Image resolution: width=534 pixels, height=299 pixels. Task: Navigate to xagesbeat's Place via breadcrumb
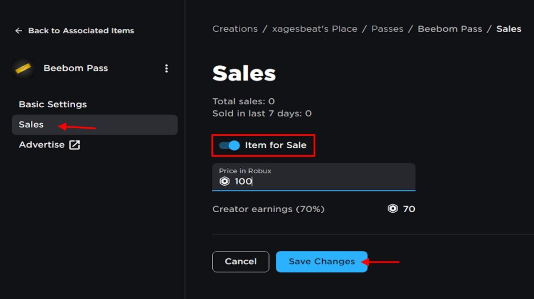(x=315, y=28)
